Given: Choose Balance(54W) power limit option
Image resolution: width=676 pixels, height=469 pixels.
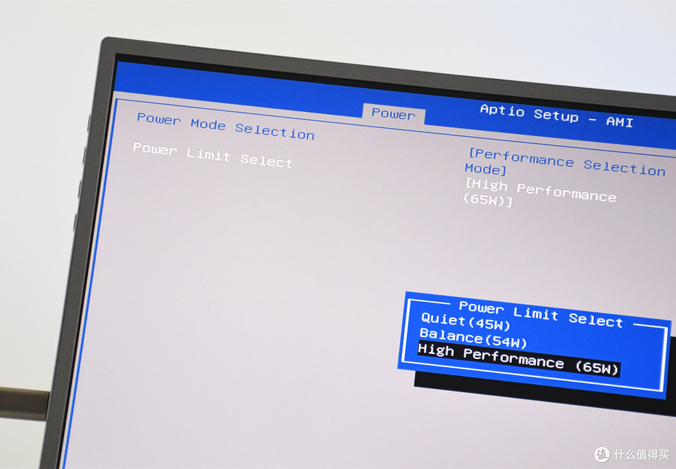Looking at the screenshot, I should pos(473,338).
